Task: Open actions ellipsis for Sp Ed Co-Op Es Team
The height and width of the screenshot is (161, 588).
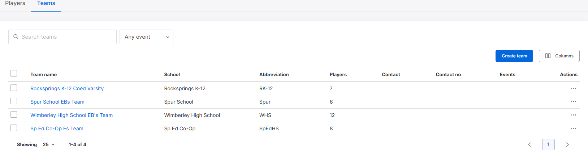Action: pos(573,129)
